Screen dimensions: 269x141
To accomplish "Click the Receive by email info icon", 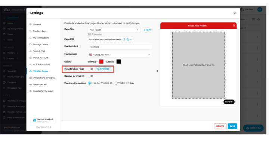I will click(x=83, y=76).
